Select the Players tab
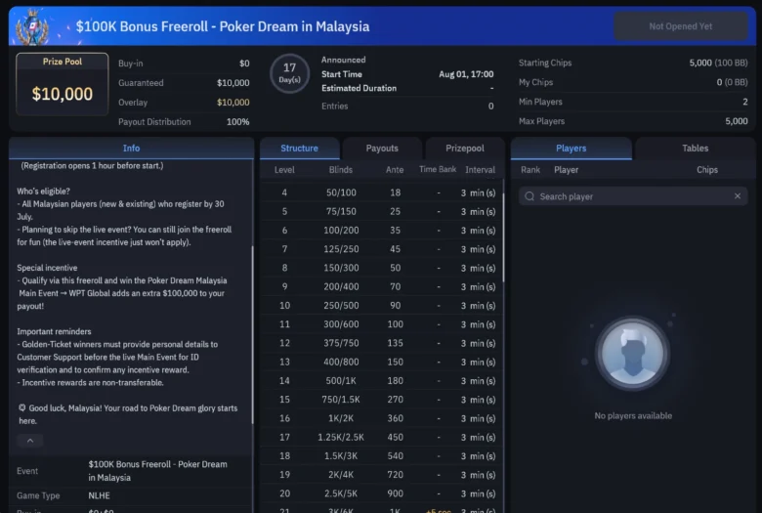 click(571, 149)
